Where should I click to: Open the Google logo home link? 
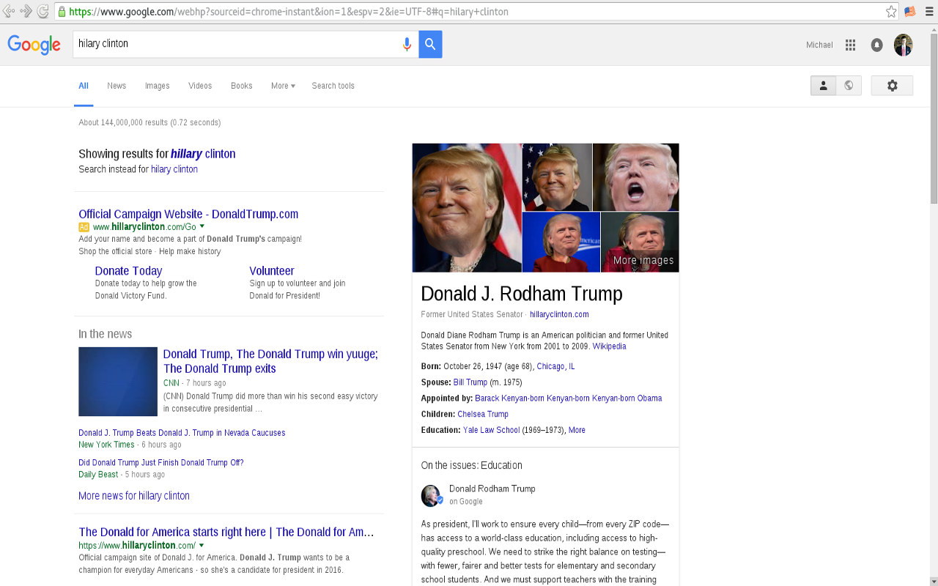coord(34,45)
